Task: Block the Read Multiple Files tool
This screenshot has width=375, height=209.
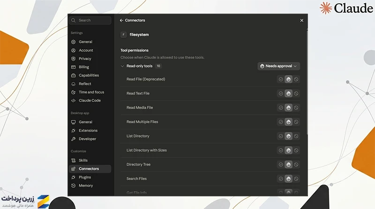Action: 296,122
